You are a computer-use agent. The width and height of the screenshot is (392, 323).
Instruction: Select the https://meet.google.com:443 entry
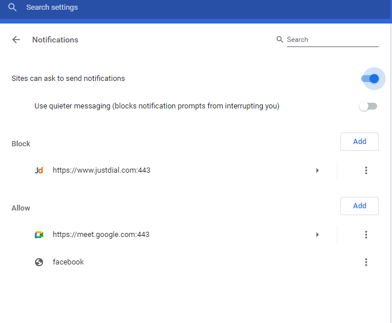coord(101,235)
